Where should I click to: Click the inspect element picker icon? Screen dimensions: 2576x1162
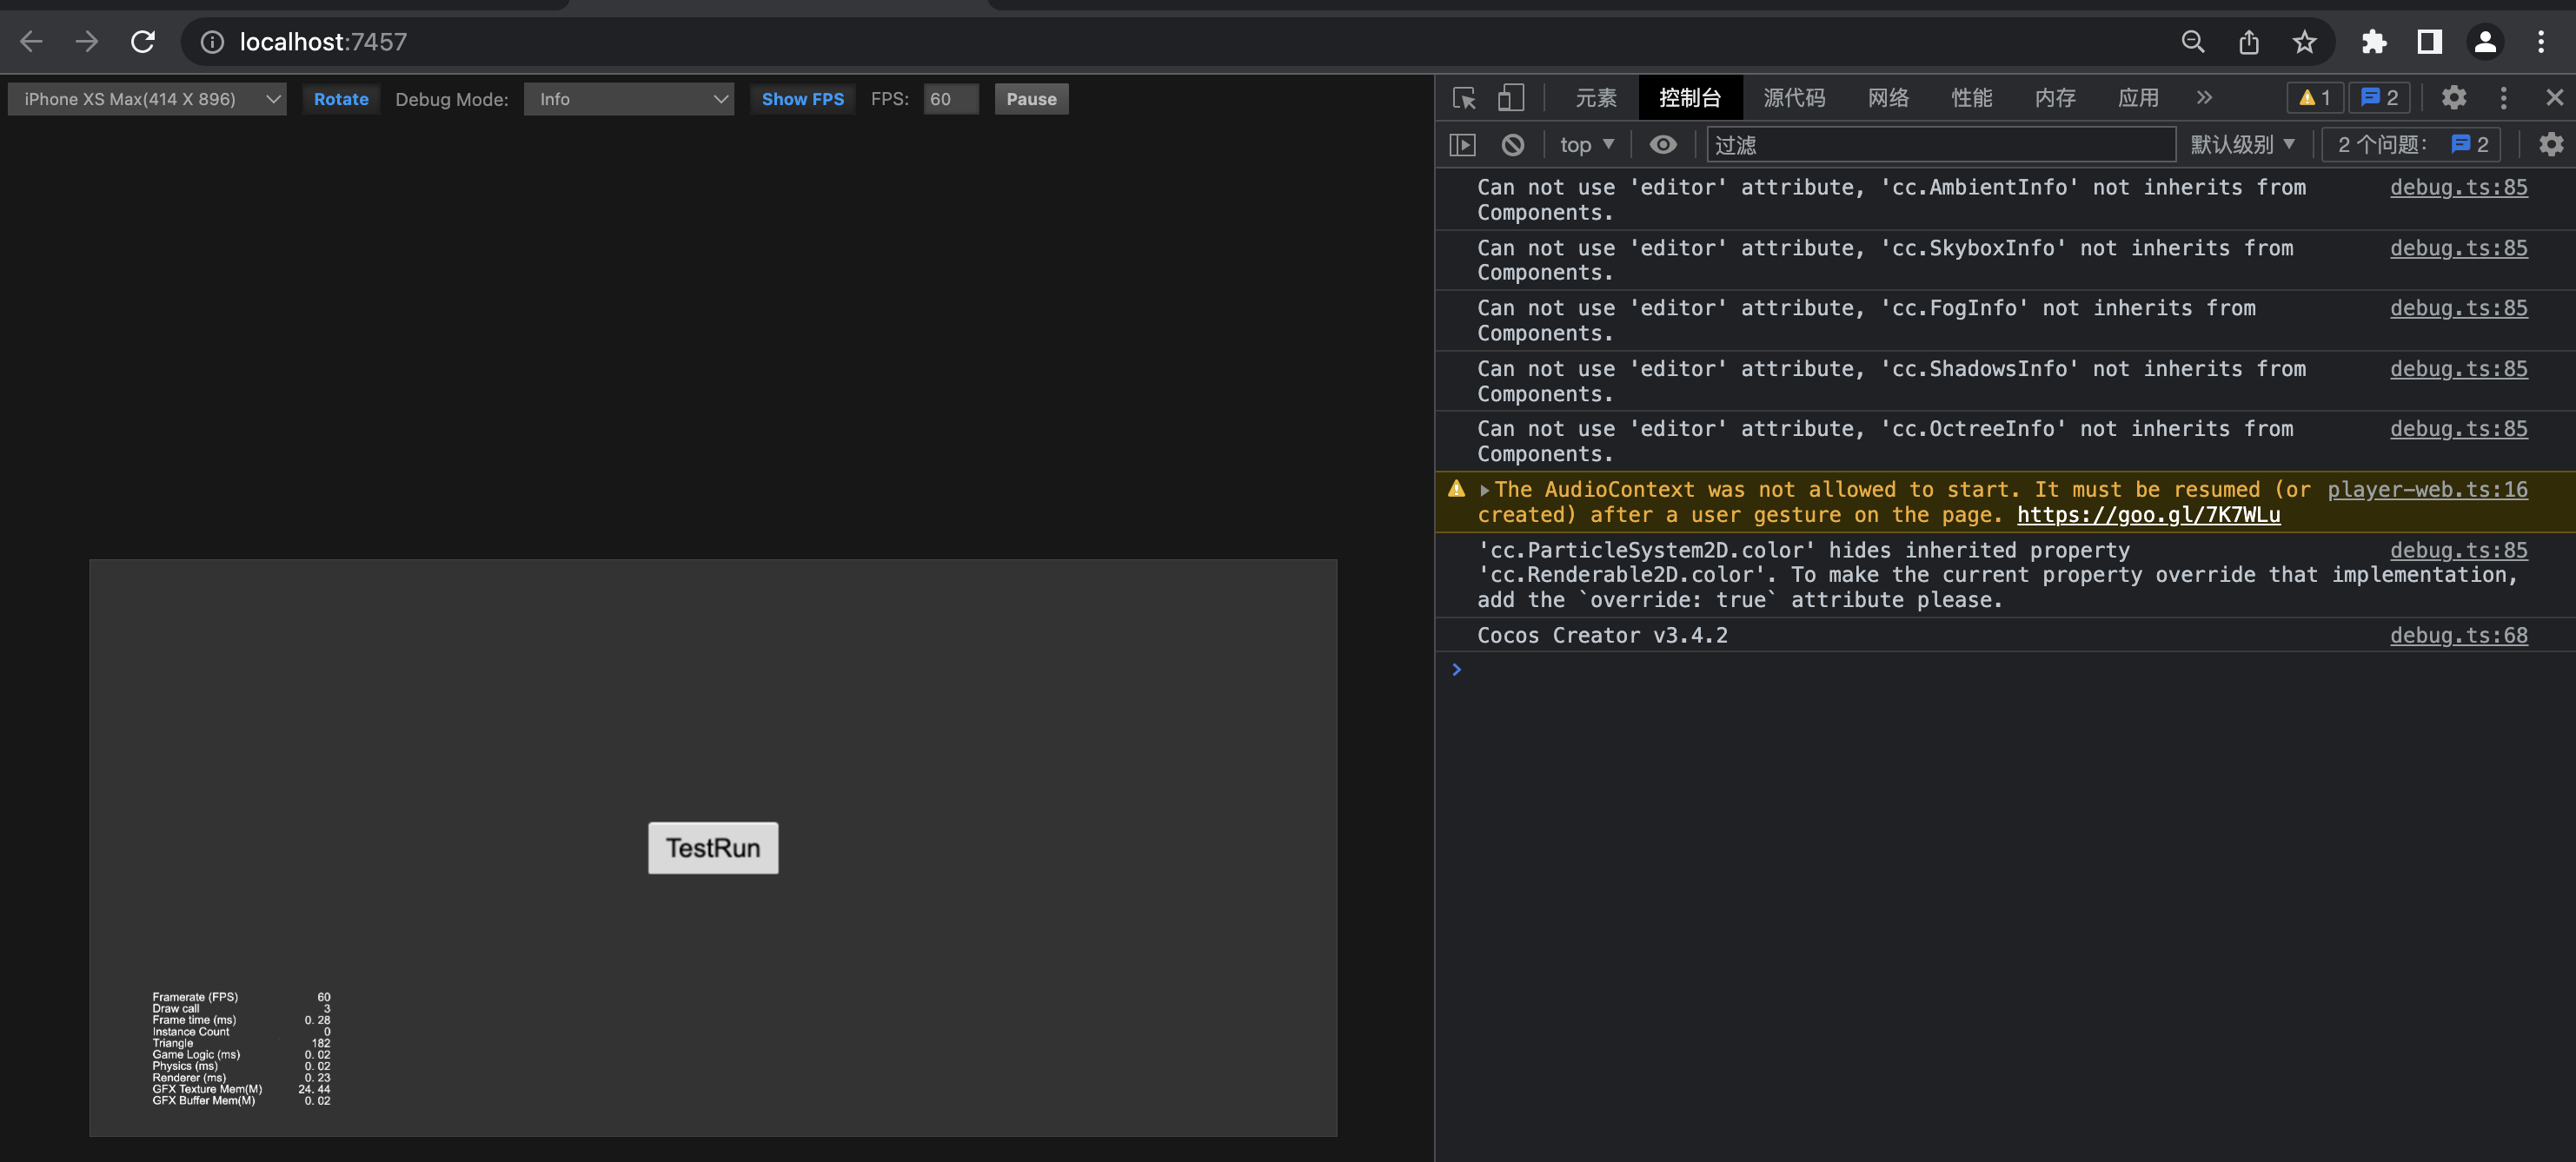click(1464, 98)
